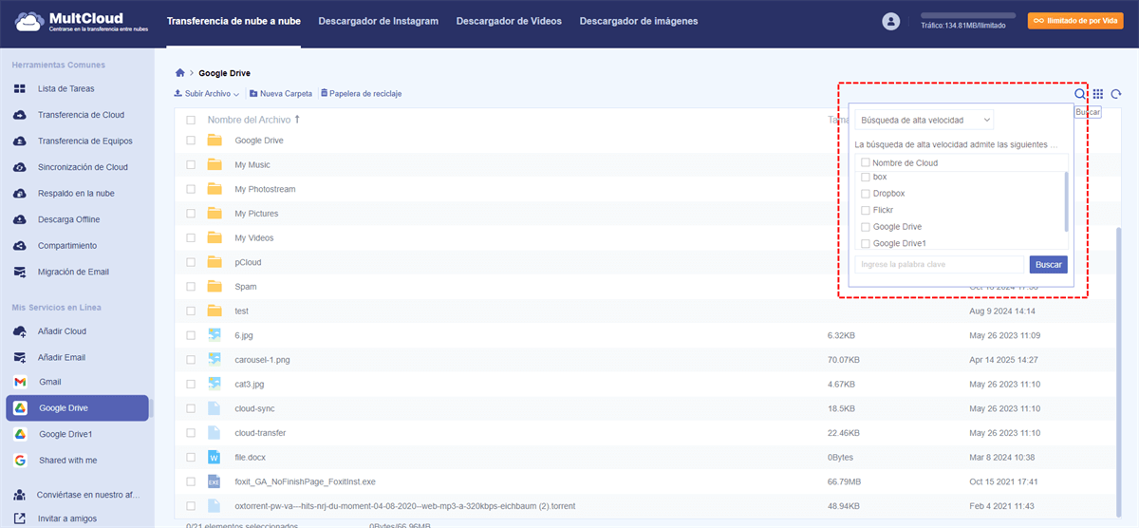This screenshot has width=1139, height=528.
Task: Open the test folder
Action: point(243,311)
